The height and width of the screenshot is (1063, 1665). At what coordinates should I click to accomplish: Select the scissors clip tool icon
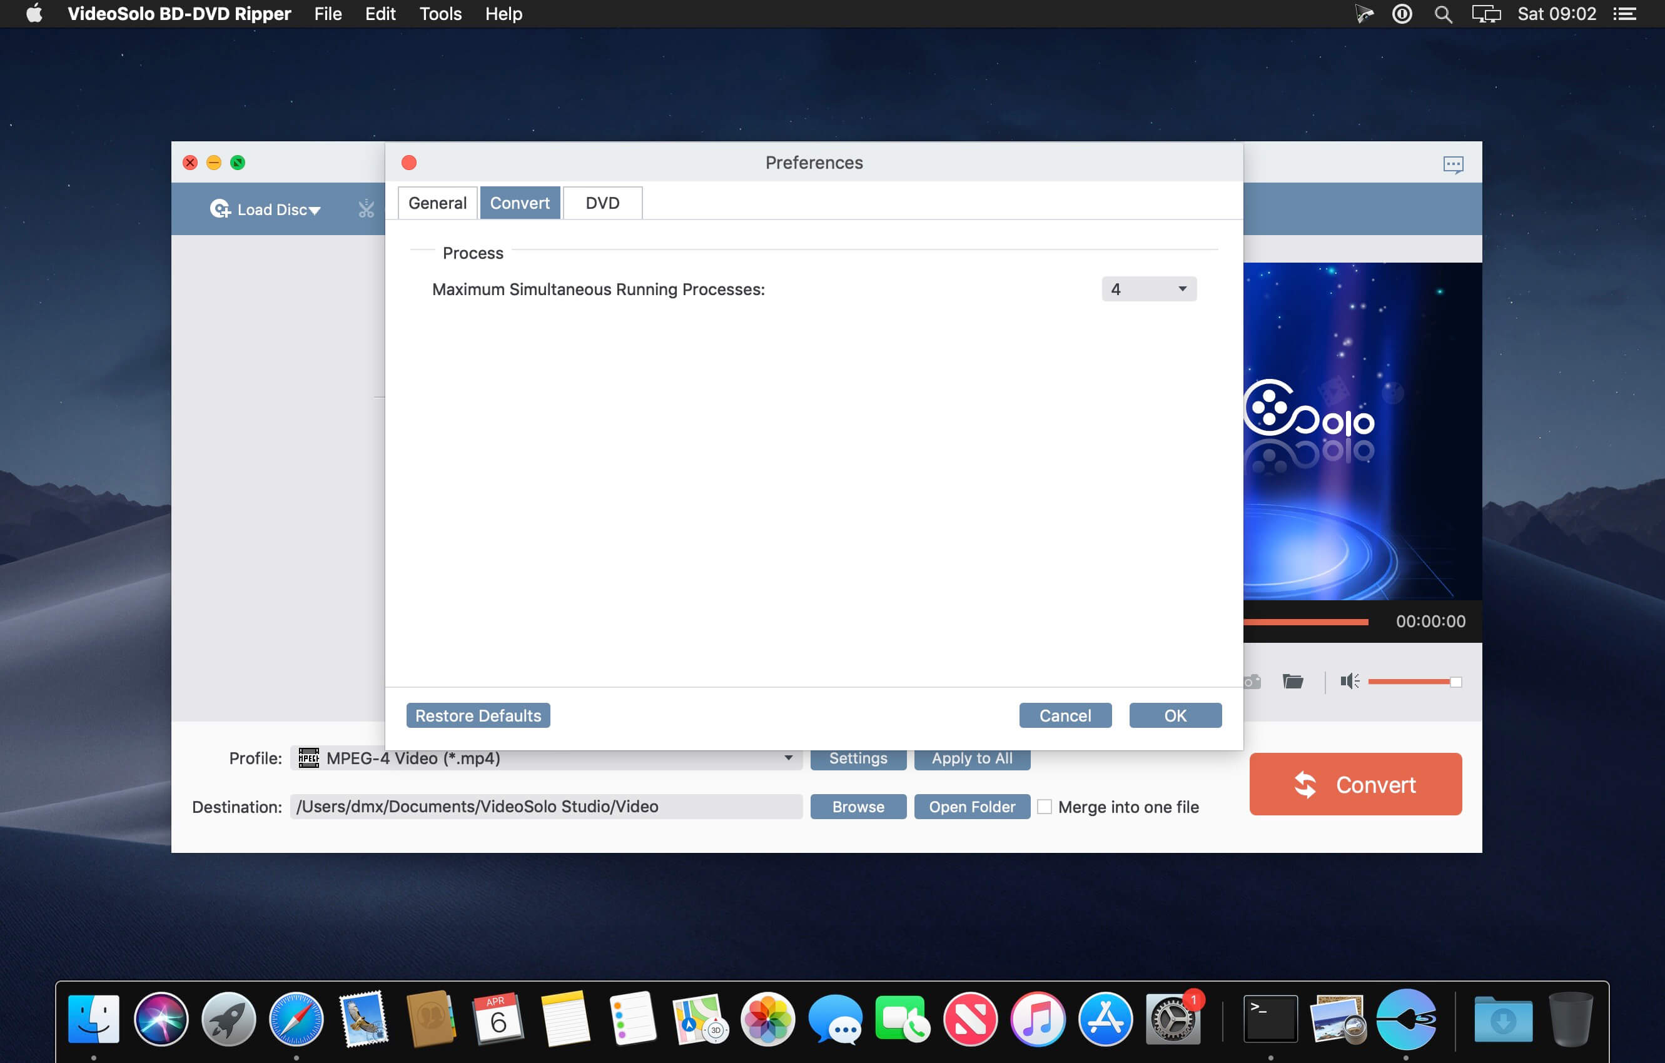click(x=366, y=209)
